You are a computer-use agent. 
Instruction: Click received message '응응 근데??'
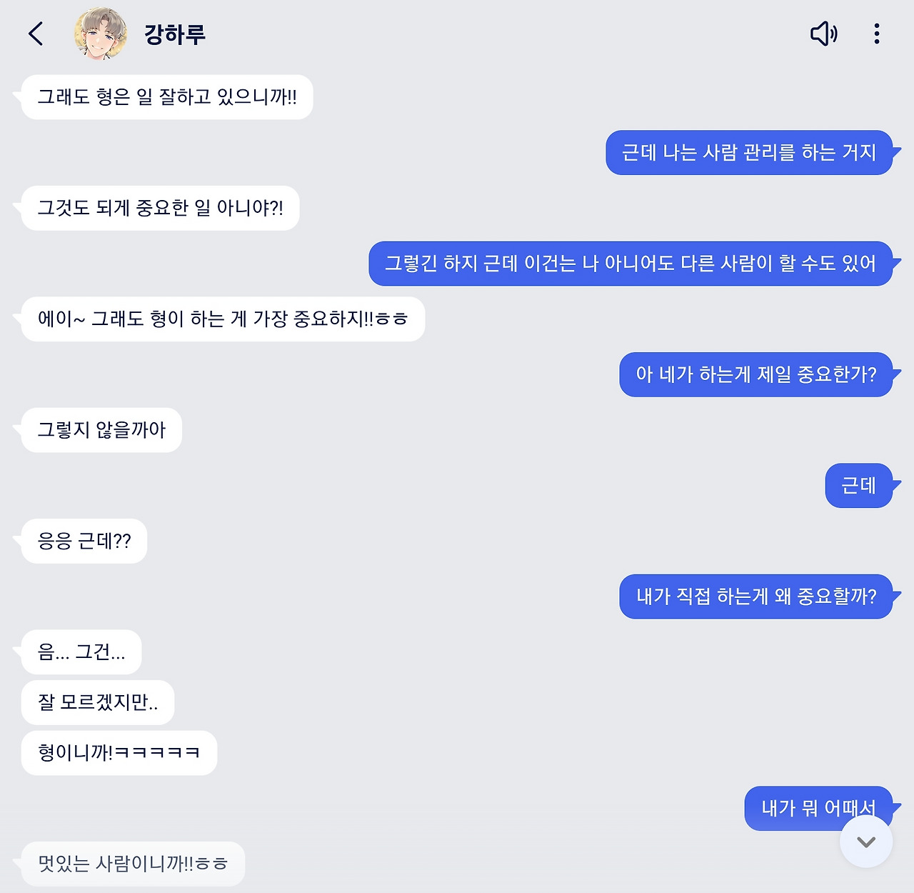(84, 541)
